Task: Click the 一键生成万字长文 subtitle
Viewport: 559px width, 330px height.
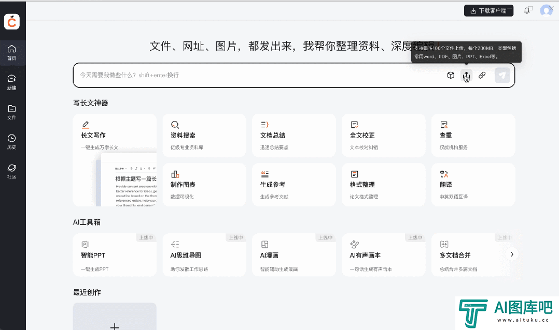Action: point(100,147)
